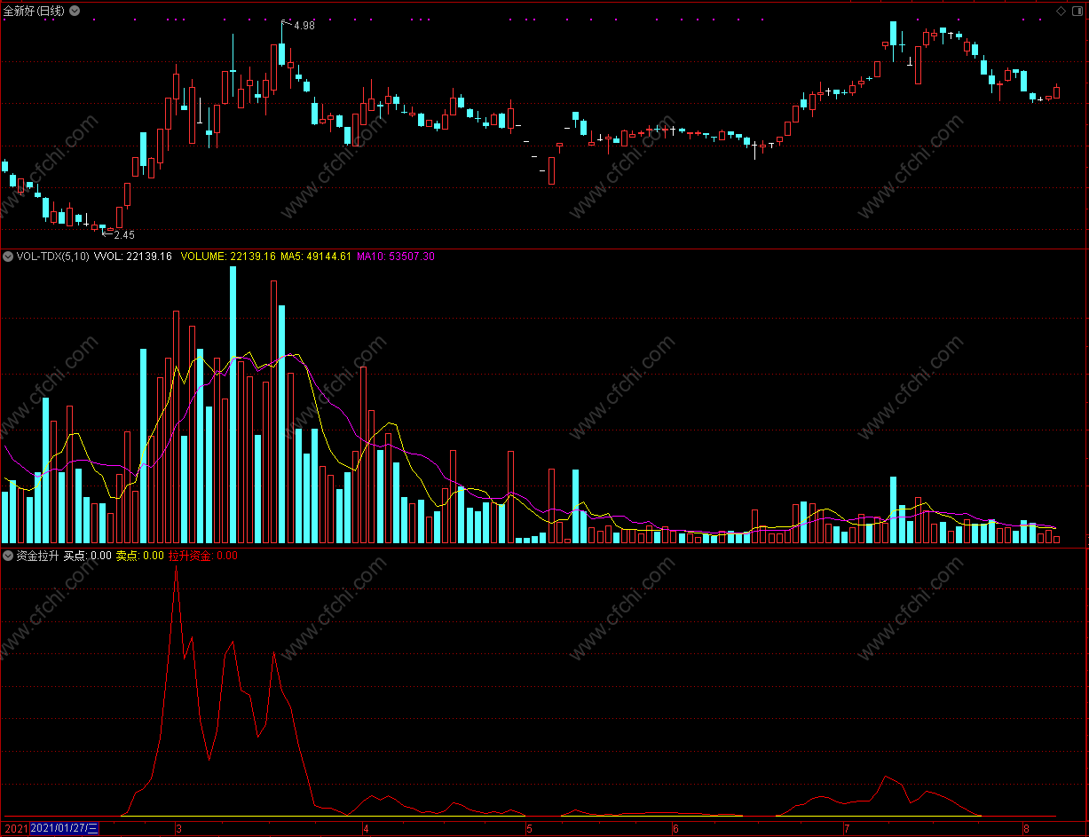
Task: Click the magenta MA10: 53507.30 label
Action: pyautogui.click(x=396, y=257)
